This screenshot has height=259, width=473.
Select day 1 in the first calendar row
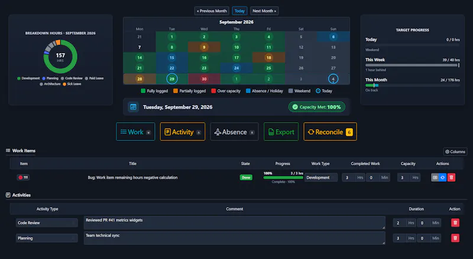(172, 37)
